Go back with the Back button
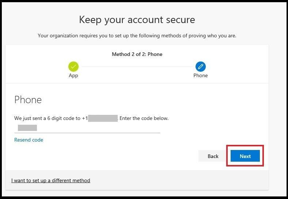Viewport: 288px width, 199px height. tap(213, 156)
